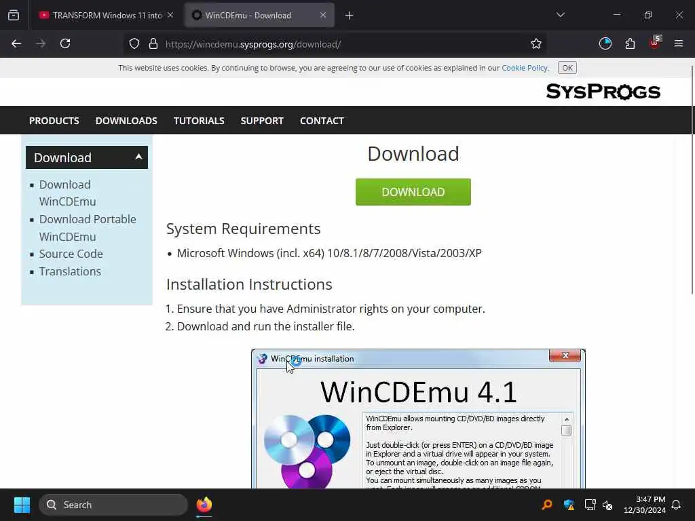Click the SysProgs logo
This screenshot has width=695, height=521.
click(x=603, y=92)
